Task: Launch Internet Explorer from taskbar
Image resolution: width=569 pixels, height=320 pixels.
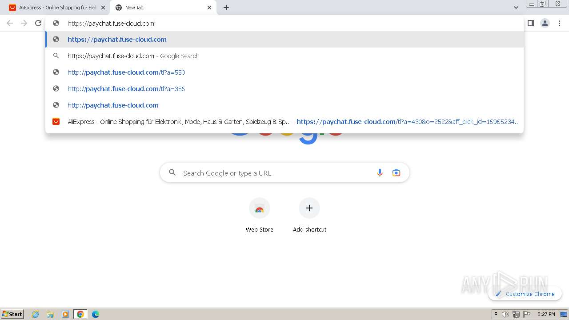Action: [x=36, y=314]
